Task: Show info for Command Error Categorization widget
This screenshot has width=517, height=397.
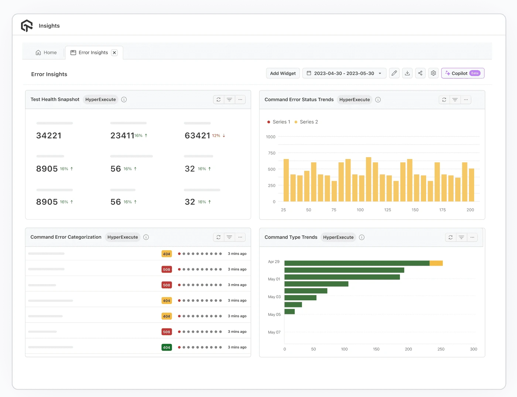Action: [146, 237]
